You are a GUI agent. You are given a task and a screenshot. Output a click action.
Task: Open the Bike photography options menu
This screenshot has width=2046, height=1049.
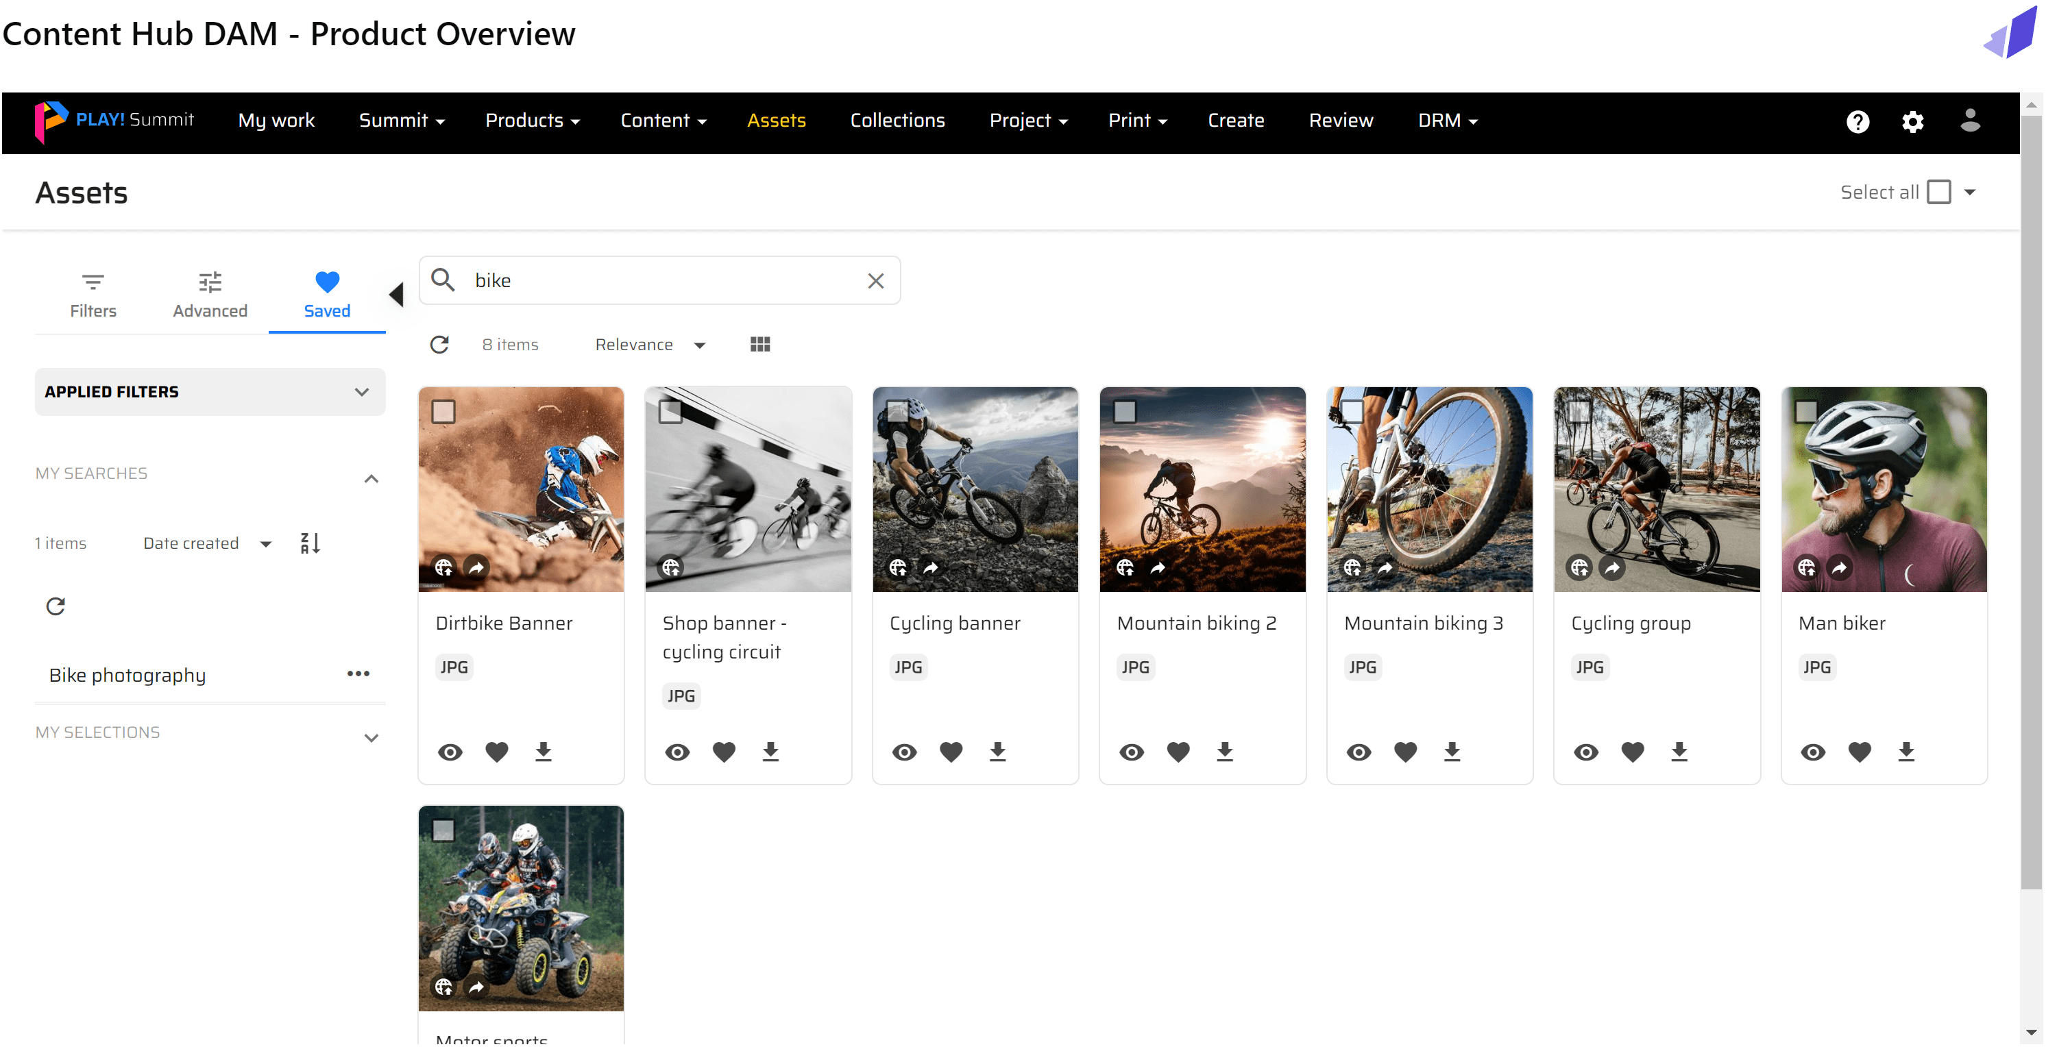[x=358, y=674]
